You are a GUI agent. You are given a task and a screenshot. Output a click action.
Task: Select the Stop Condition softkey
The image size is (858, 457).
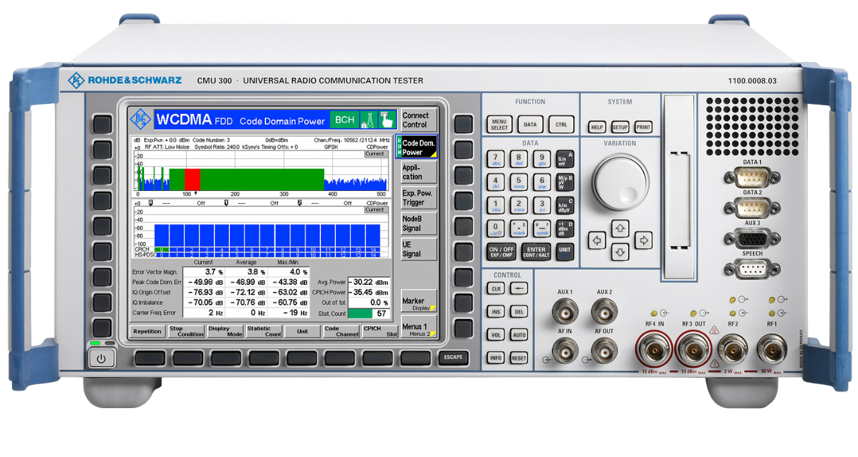pos(186,332)
